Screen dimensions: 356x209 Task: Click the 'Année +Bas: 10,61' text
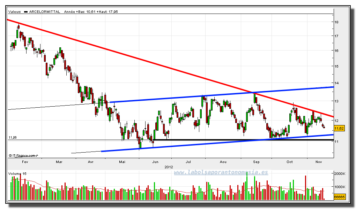point(80,11)
